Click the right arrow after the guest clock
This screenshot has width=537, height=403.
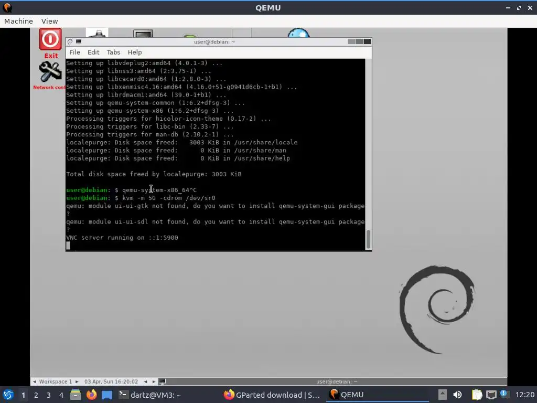tap(154, 381)
